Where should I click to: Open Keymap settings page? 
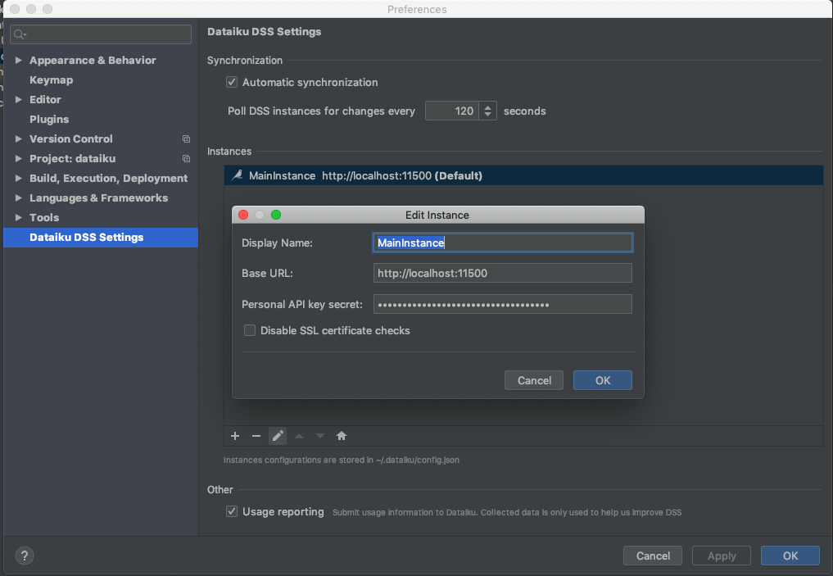[51, 79]
